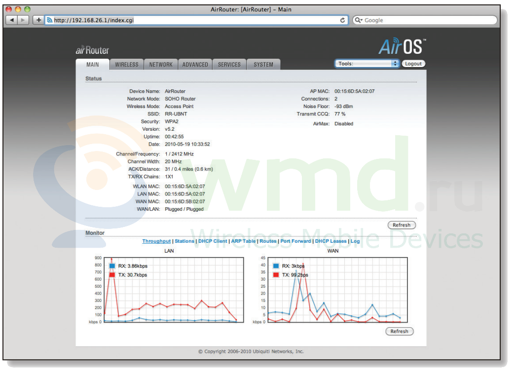
Task: Click the LAN RX blue legend square
Action: 112,265
